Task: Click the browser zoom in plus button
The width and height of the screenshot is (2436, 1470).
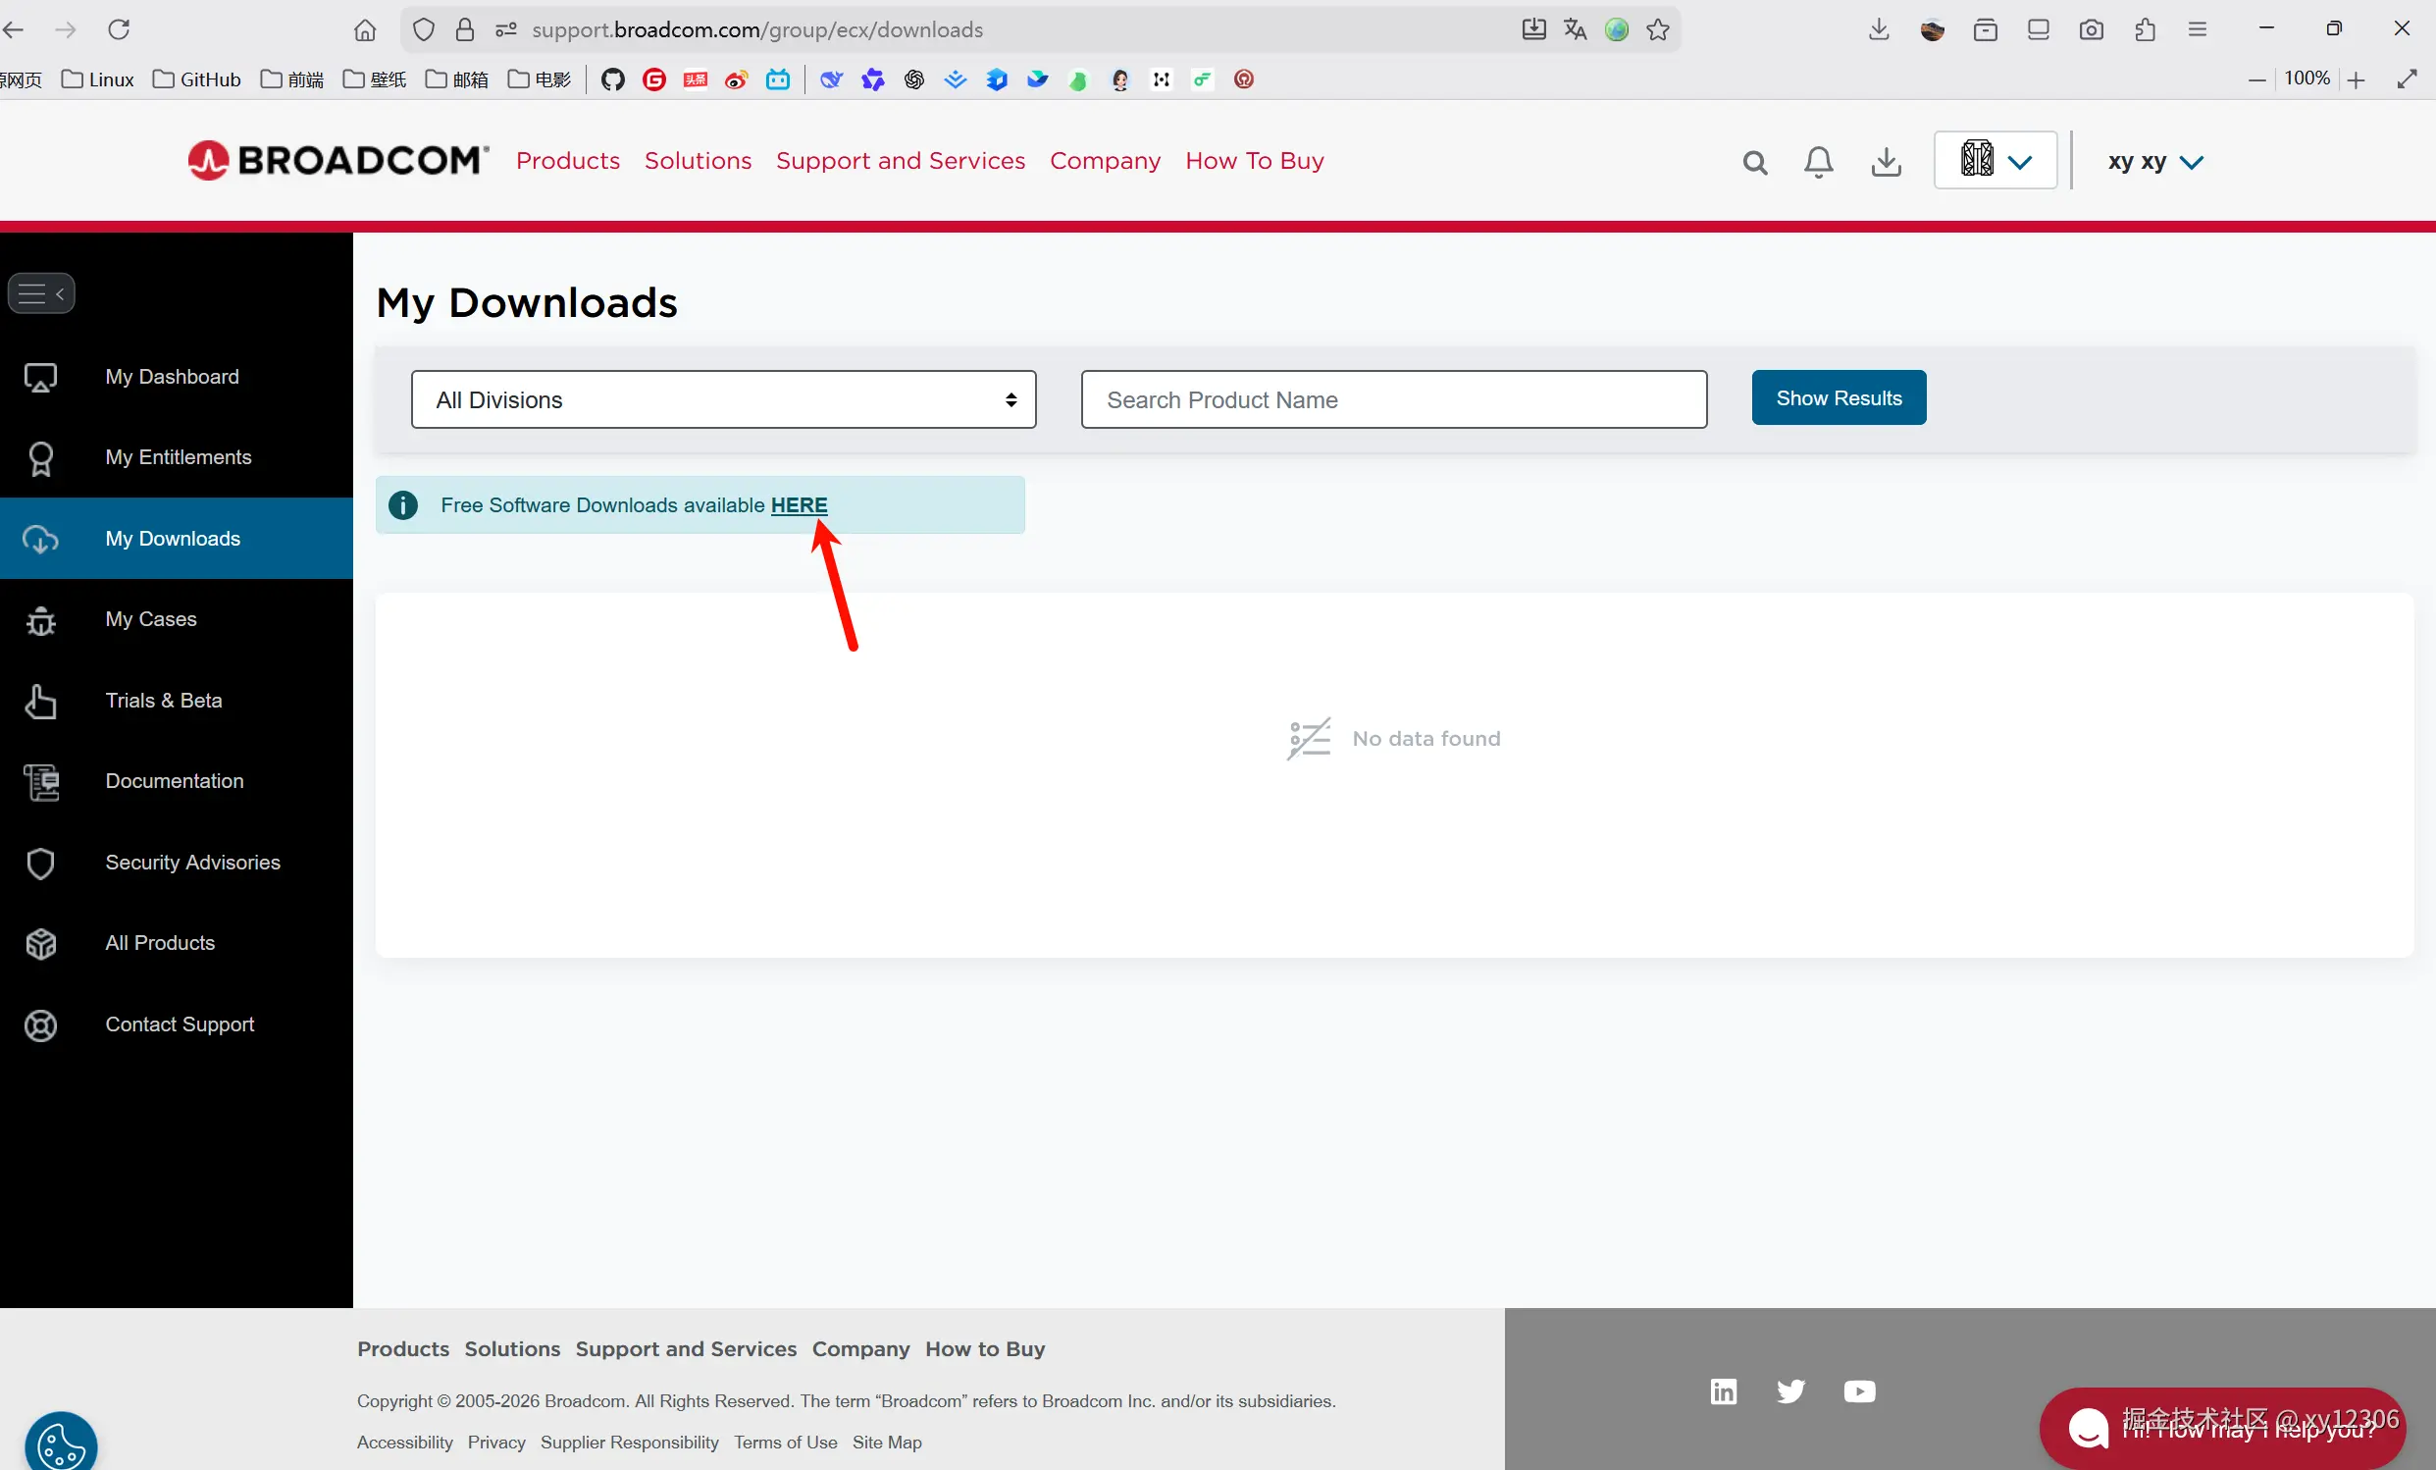Action: 2357,80
